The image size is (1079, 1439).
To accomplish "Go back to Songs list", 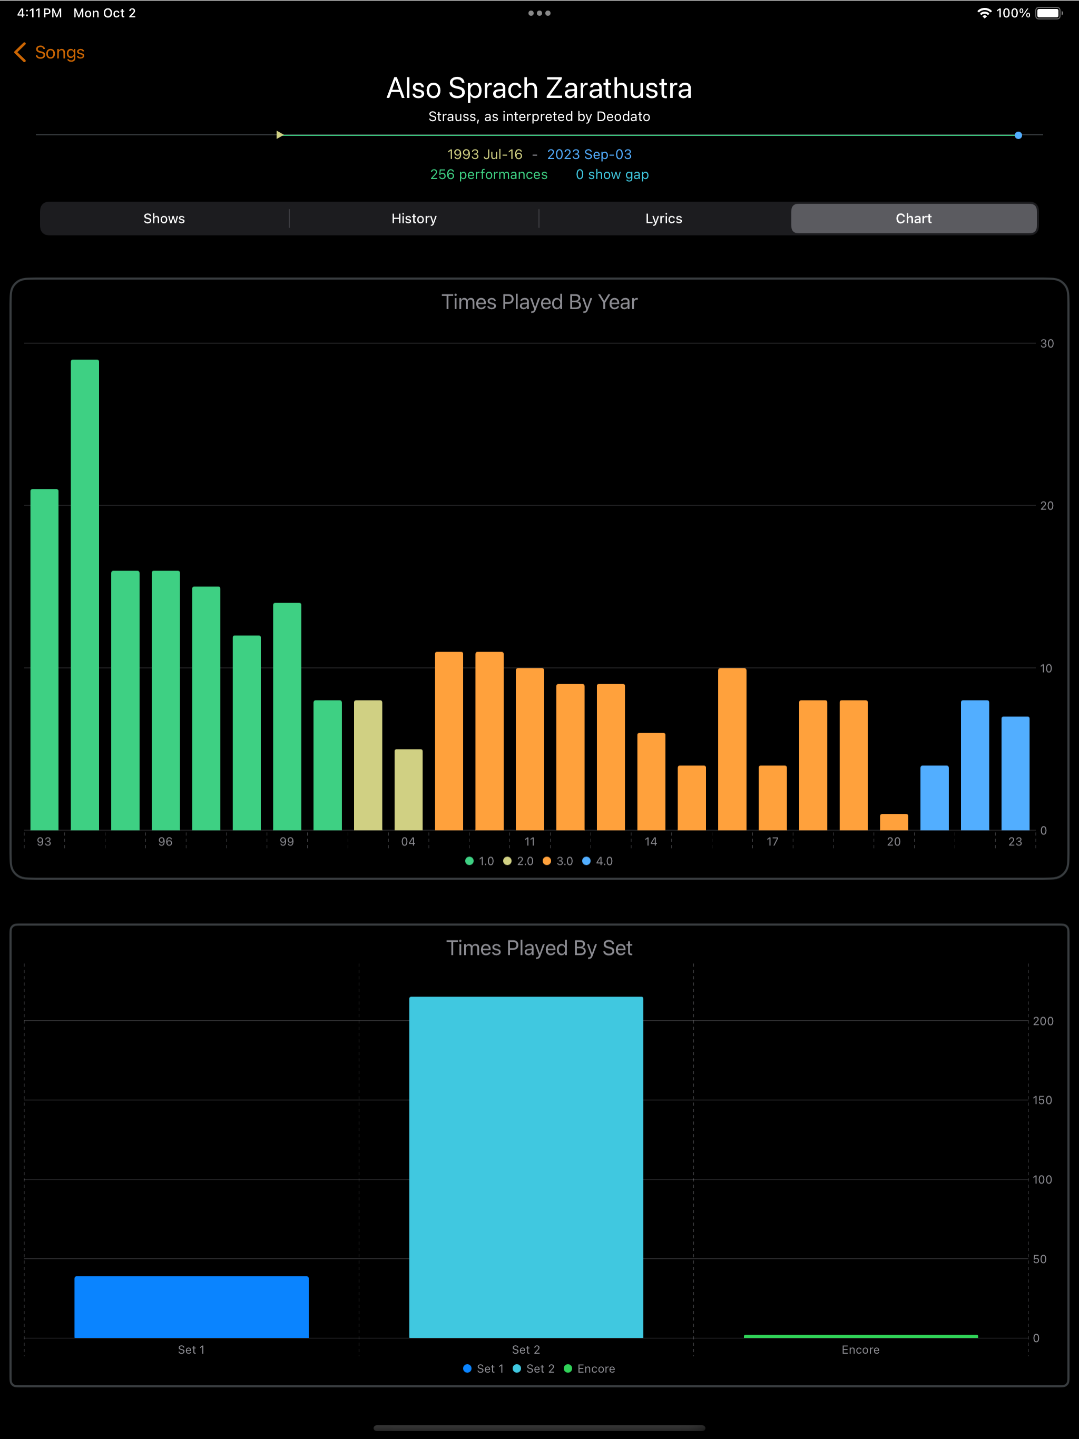I will pos(50,53).
